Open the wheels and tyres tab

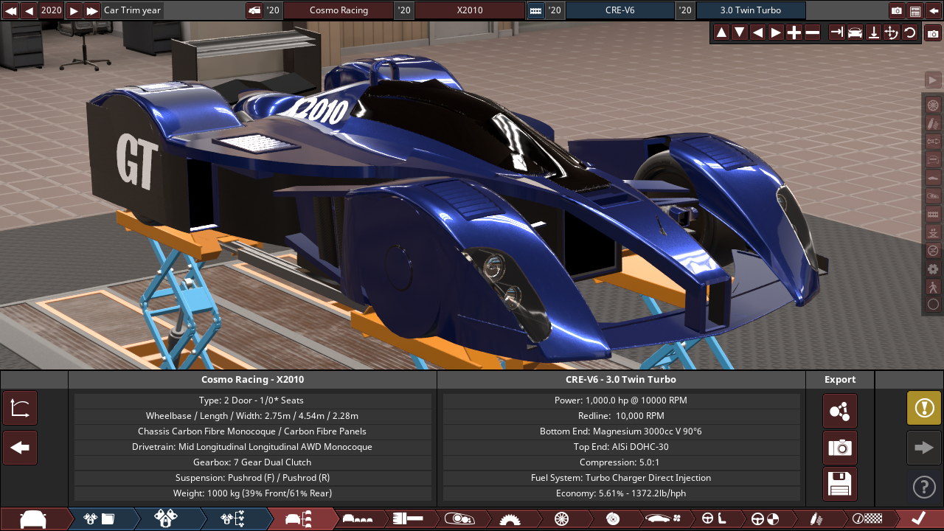point(560,519)
